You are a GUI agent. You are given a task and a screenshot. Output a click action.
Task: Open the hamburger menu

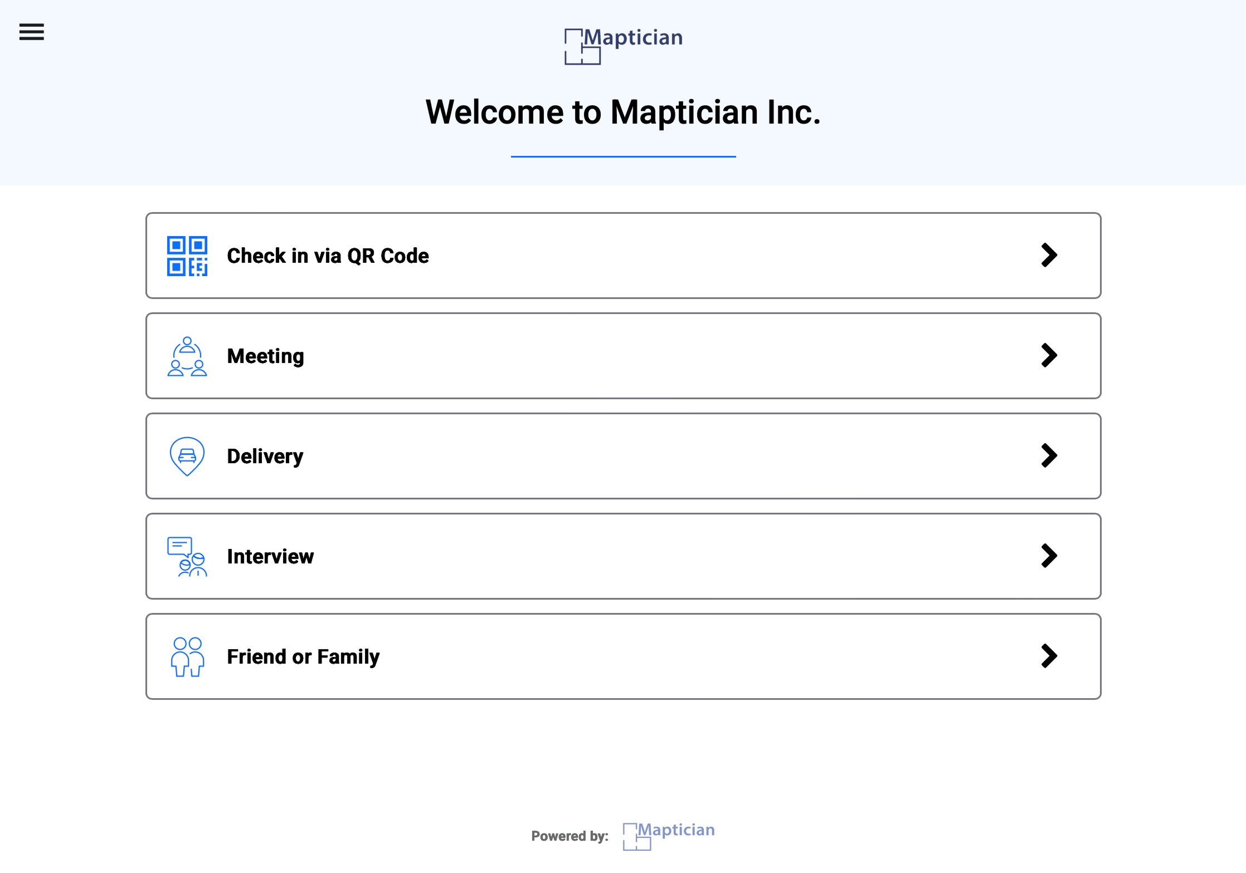tap(31, 32)
